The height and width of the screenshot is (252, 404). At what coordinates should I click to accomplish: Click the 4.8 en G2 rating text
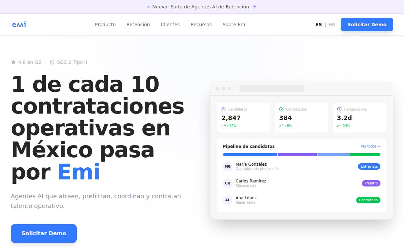tap(30, 62)
